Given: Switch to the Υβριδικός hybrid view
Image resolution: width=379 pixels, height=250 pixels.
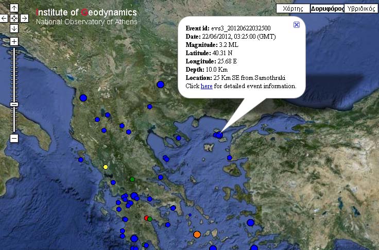Looking at the screenshot, I should (361, 9).
